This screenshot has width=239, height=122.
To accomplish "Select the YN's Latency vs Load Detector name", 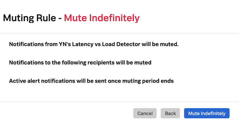I will 99,44.
